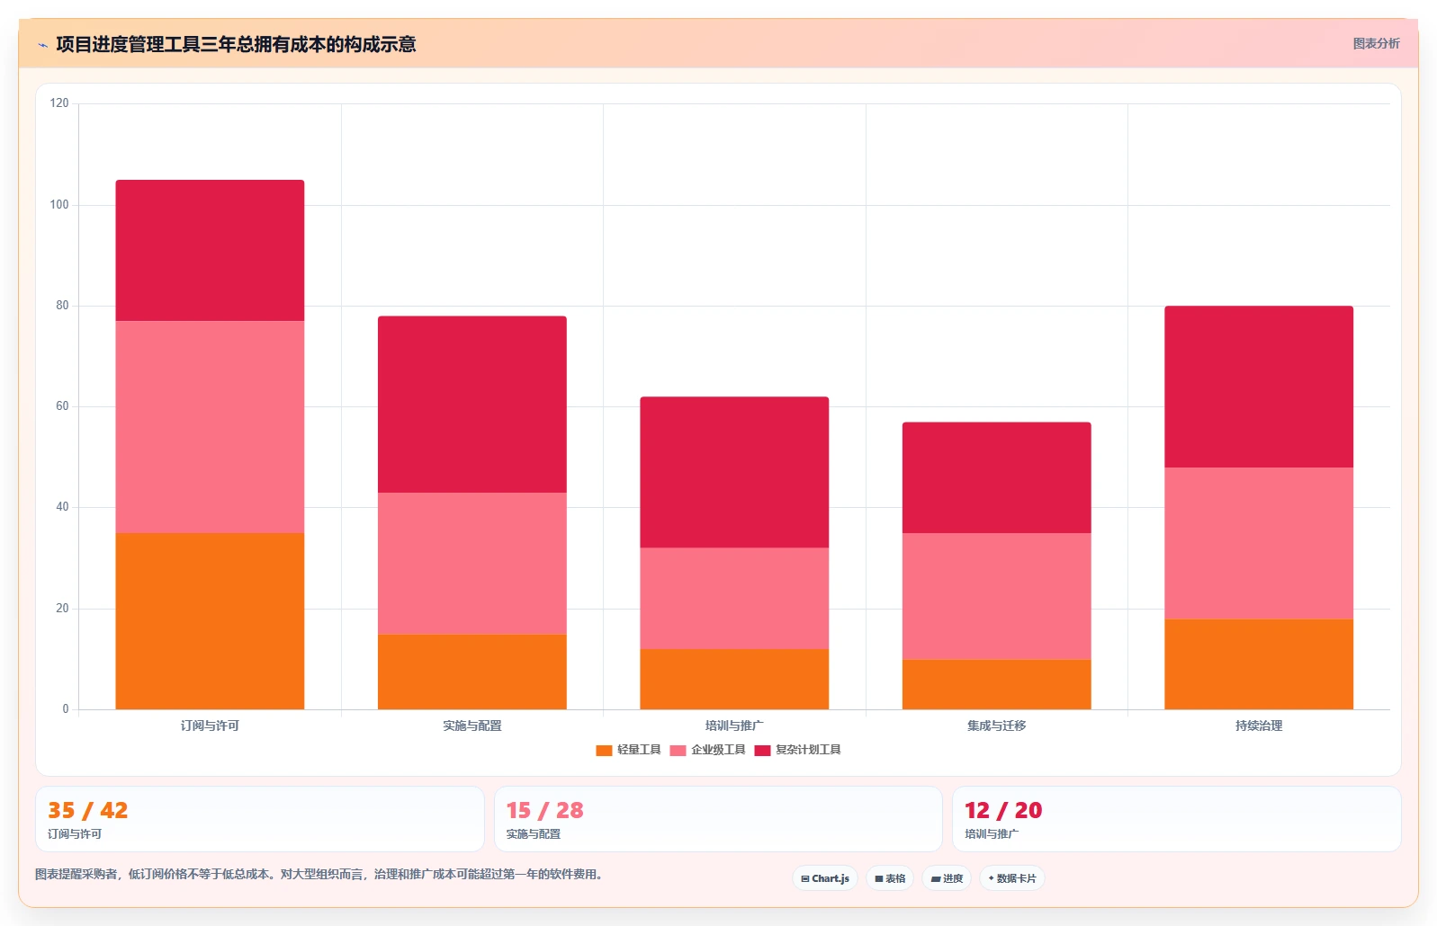
Task: Click the pink segment of 培训与推广 bar
Action: [734, 599]
